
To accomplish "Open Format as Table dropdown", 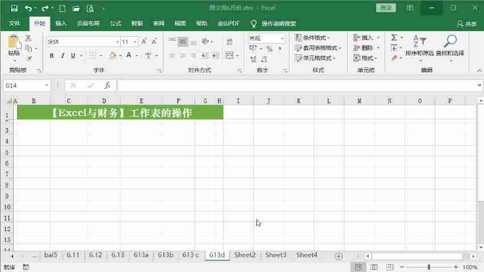I will [318, 48].
